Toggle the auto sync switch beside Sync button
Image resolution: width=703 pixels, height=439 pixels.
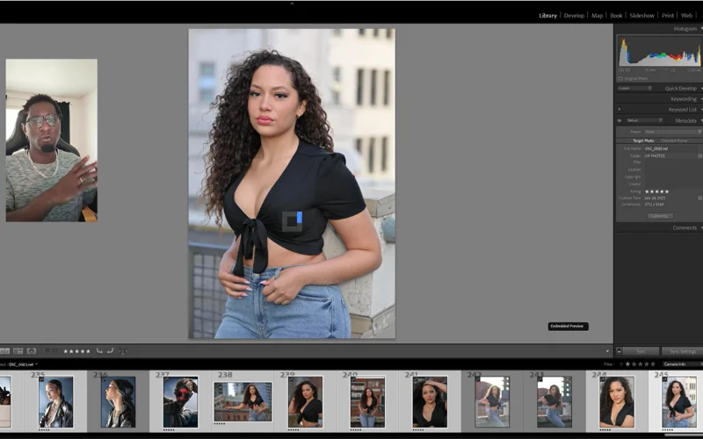(x=619, y=351)
